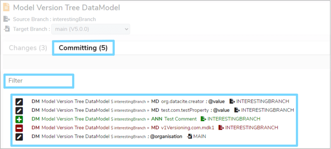Click green branch icon on Test Comment row

(203, 119)
